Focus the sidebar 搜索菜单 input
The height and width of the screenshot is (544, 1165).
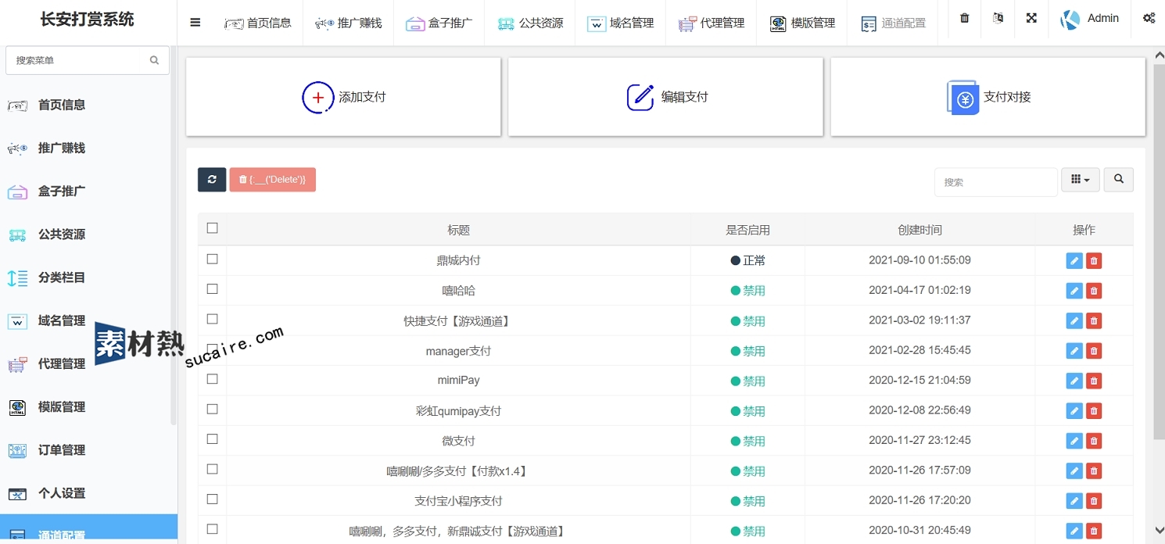tap(88, 60)
